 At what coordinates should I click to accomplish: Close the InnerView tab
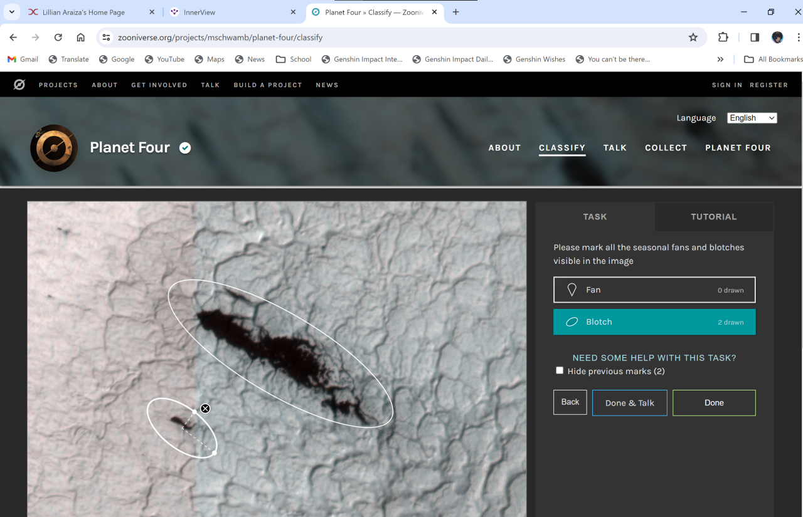pyautogui.click(x=293, y=12)
